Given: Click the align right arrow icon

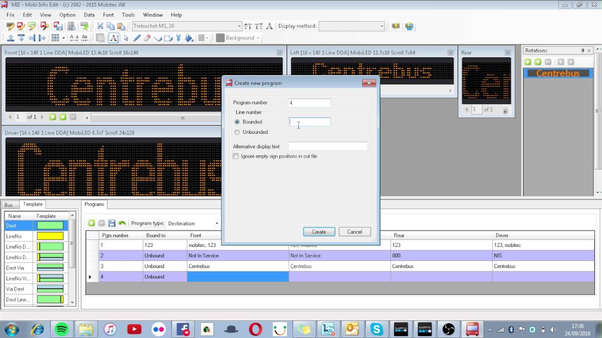Looking at the screenshot, I should click(x=42, y=38).
